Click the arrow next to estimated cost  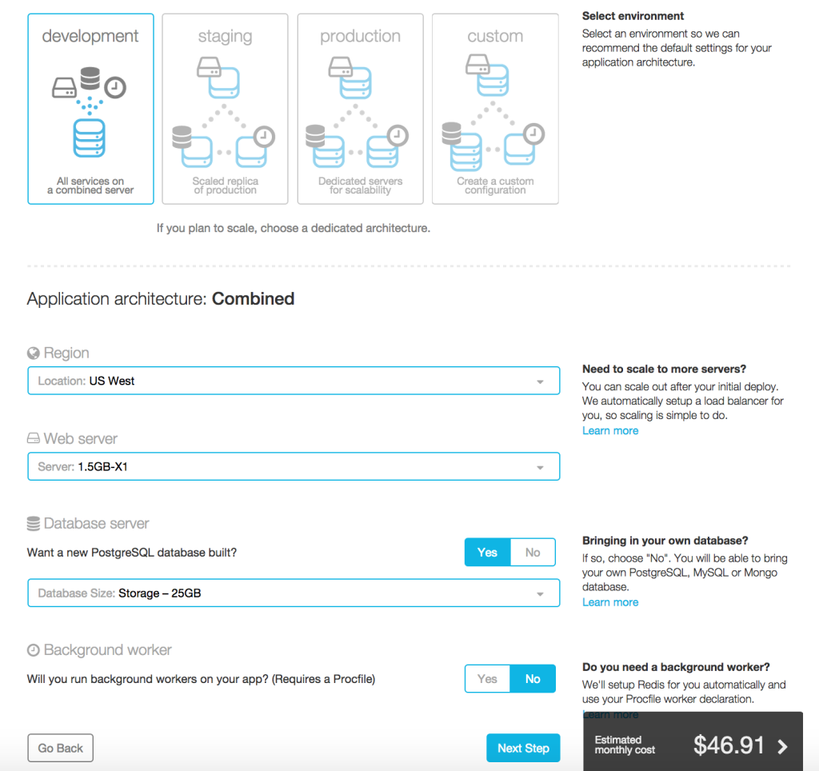[x=782, y=746]
